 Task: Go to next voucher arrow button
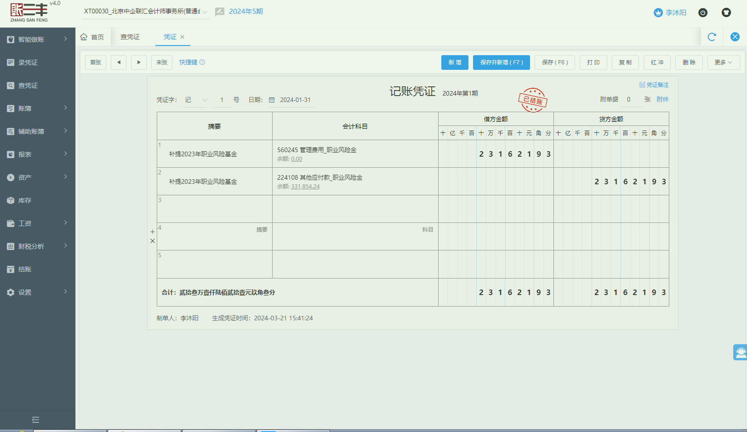pyautogui.click(x=139, y=63)
